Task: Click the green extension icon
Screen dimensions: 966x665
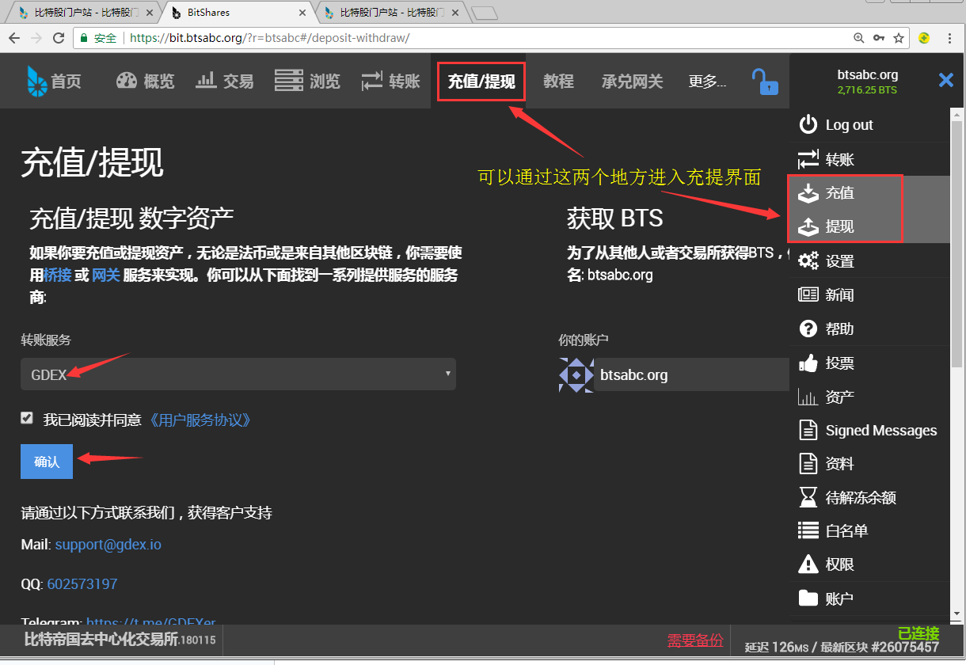Action: click(x=924, y=37)
